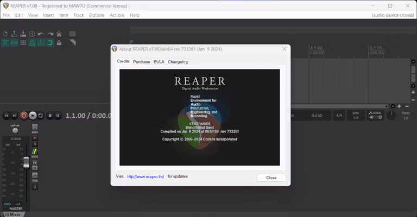Open the View menu

[x=33, y=15]
